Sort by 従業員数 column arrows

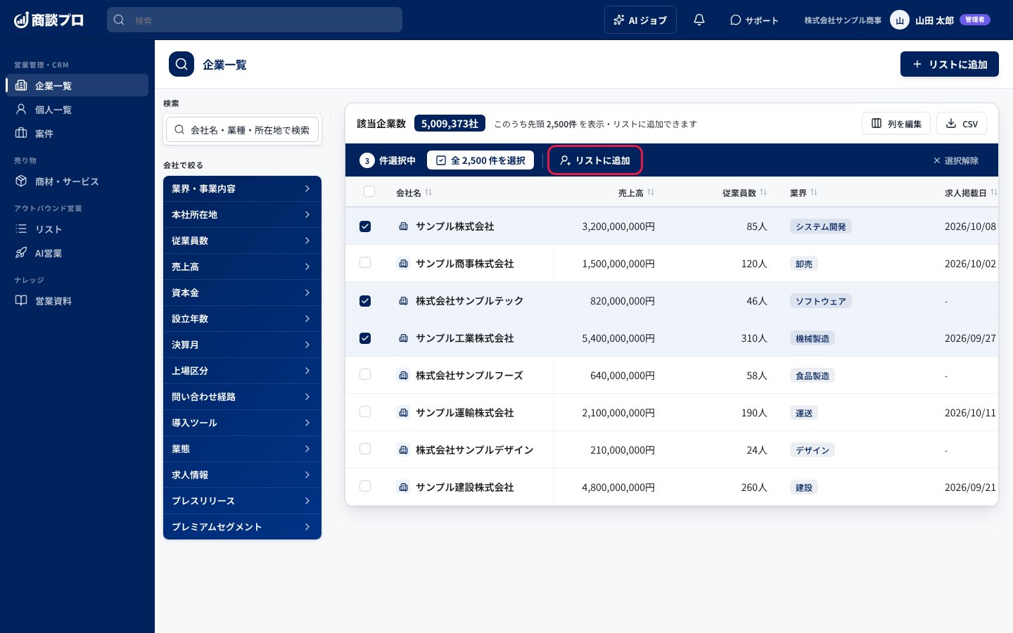(763, 192)
